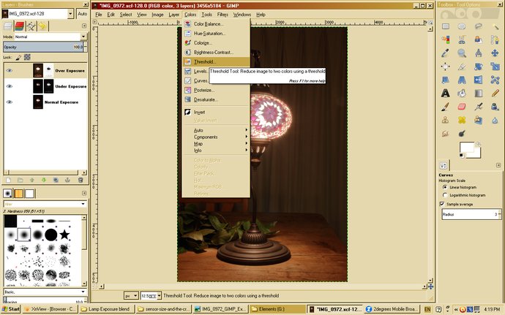Toggle the Auto button in Layers dock
The image size is (505, 315).
(83, 14)
